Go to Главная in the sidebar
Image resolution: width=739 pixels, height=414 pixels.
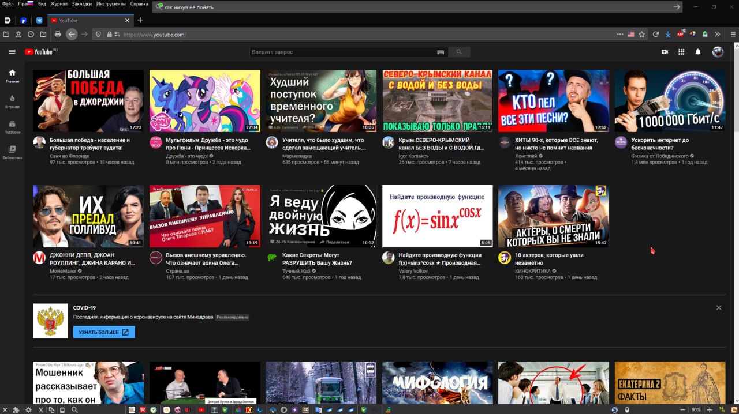pyautogui.click(x=12, y=76)
